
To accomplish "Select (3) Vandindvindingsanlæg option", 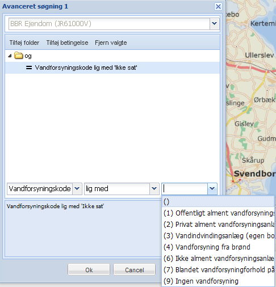I will point(218,236).
